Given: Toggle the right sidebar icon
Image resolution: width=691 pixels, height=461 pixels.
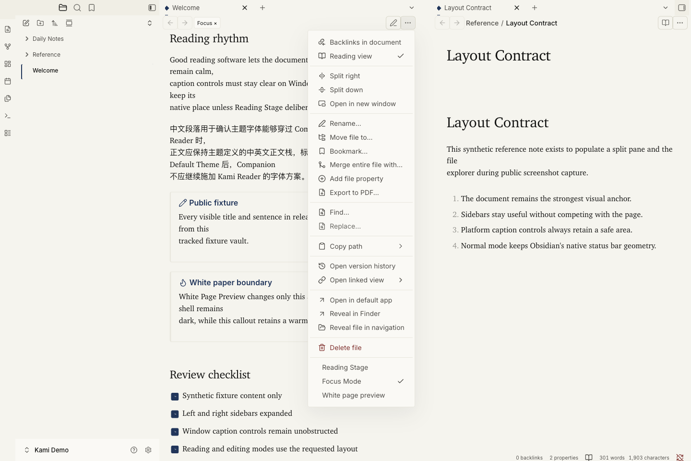Looking at the screenshot, I should click(x=682, y=8).
